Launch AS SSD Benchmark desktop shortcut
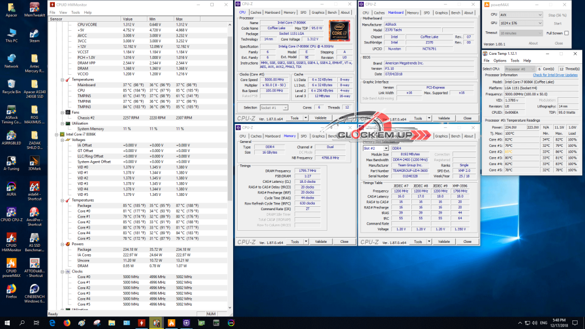This screenshot has width=585, height=329. click(34, 242)
